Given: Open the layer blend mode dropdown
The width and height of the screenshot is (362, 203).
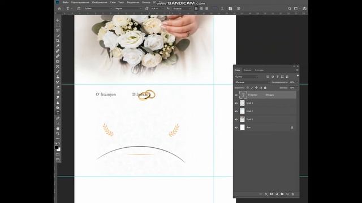Looking at the screenshot, I should [x=252, y=82].
